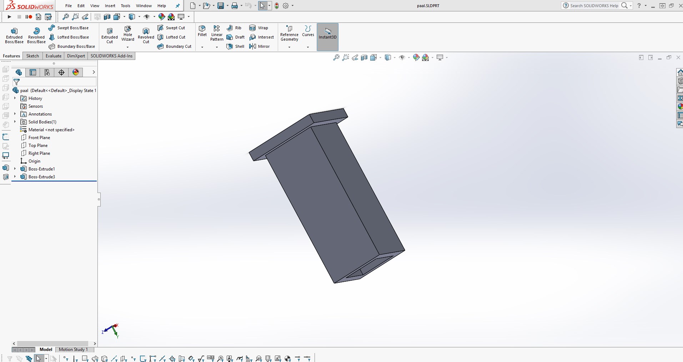Stop the macro recording
The height and width of the screenshot is (362, 683).
(19, 17)
